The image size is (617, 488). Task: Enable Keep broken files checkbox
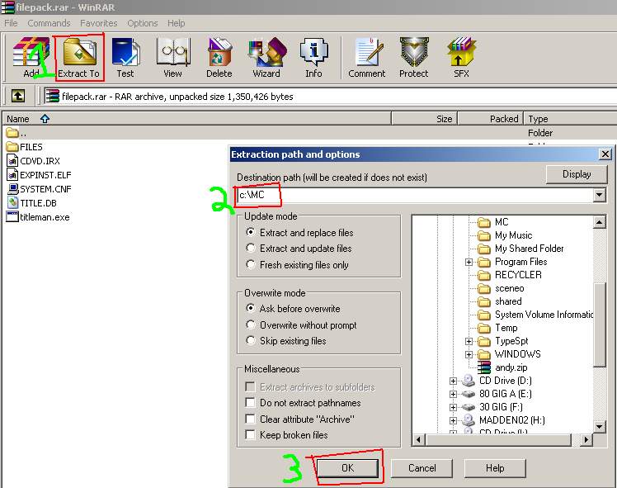250,434
